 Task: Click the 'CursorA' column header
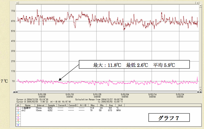[x=62, y=105]
